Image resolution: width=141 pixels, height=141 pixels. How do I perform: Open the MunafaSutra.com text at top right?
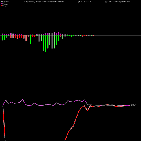pos(123,2)
